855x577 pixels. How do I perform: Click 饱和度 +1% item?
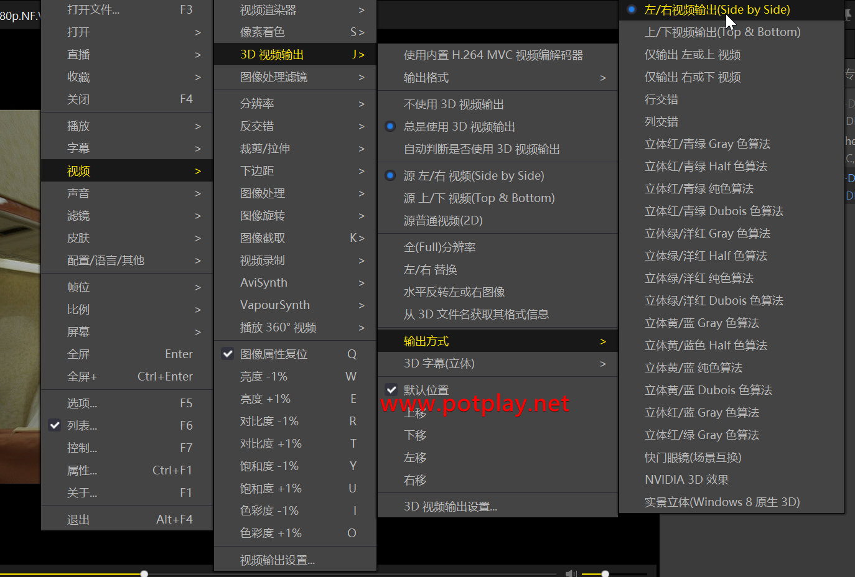point(295,489)
